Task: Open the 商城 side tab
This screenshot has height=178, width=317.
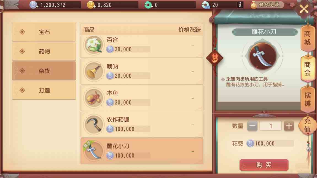Action: coord(308,38)
